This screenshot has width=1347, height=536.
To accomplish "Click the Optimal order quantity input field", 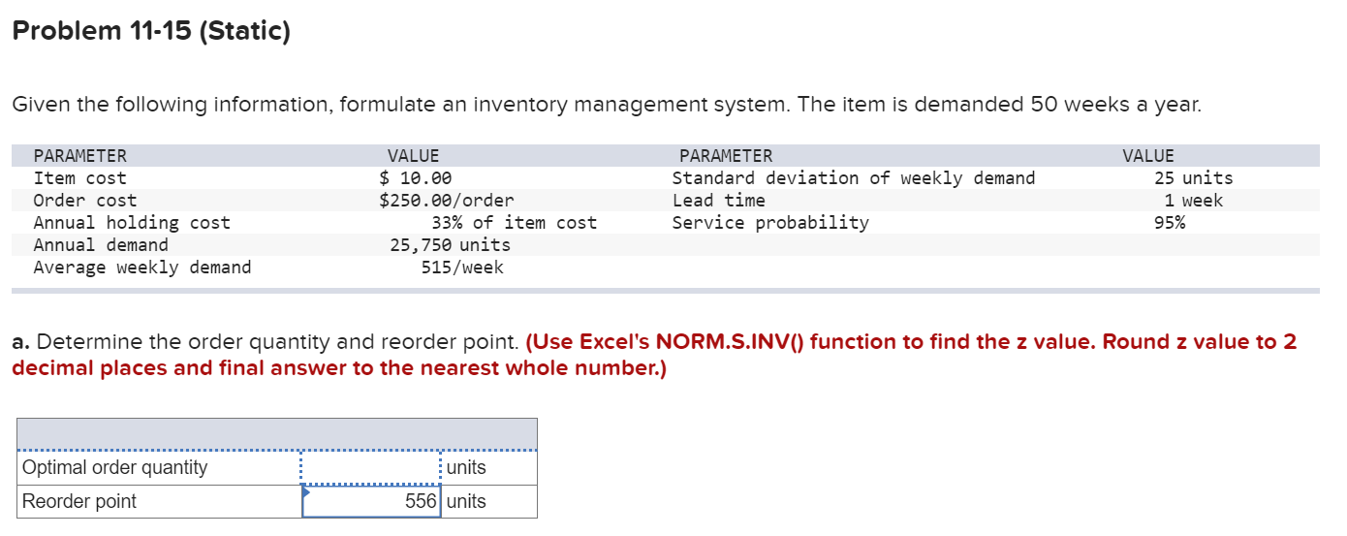I will [x=370, y=468].
